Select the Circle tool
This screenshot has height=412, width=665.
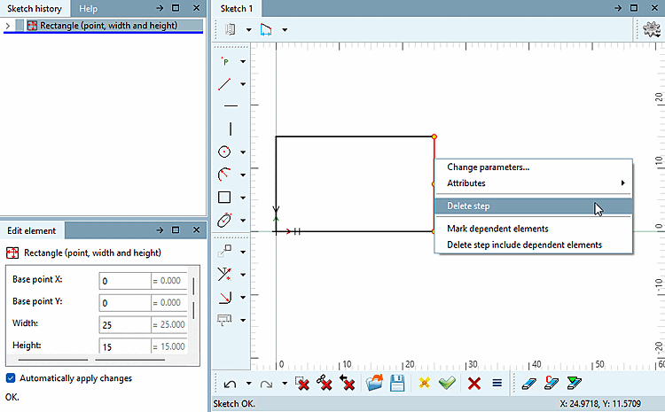pyautogui.click(x=225, y=152)
